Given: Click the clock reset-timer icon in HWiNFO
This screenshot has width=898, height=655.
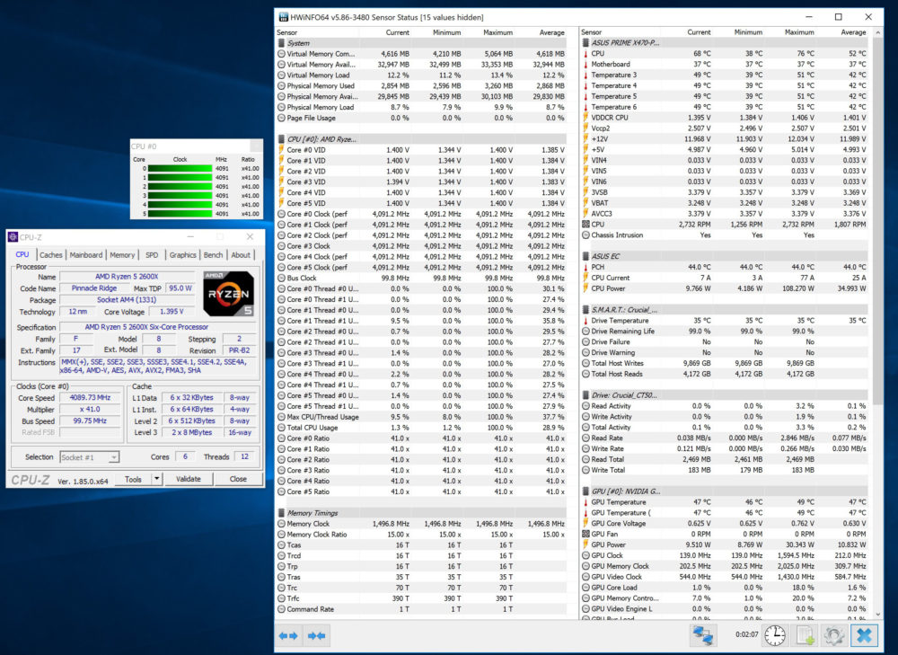Looking at the screenshot, I should click(775, 635).
